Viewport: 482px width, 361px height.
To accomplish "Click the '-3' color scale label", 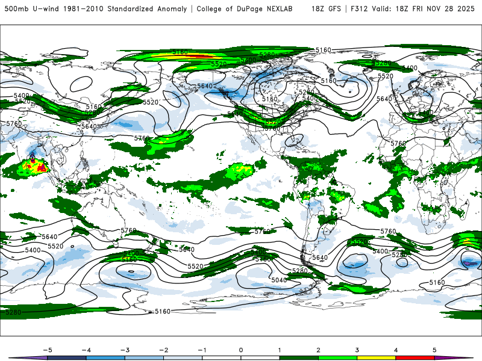I will (125, 350).
